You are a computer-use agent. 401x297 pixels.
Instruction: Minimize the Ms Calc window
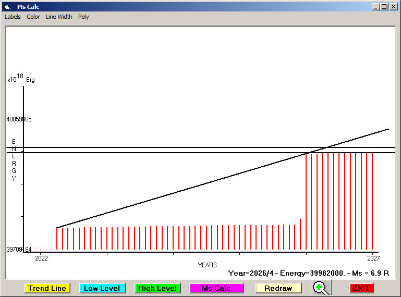[375, 7]
